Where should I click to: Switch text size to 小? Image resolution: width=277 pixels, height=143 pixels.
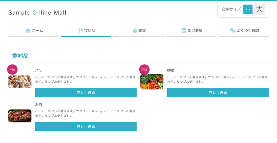click(248, 9)
